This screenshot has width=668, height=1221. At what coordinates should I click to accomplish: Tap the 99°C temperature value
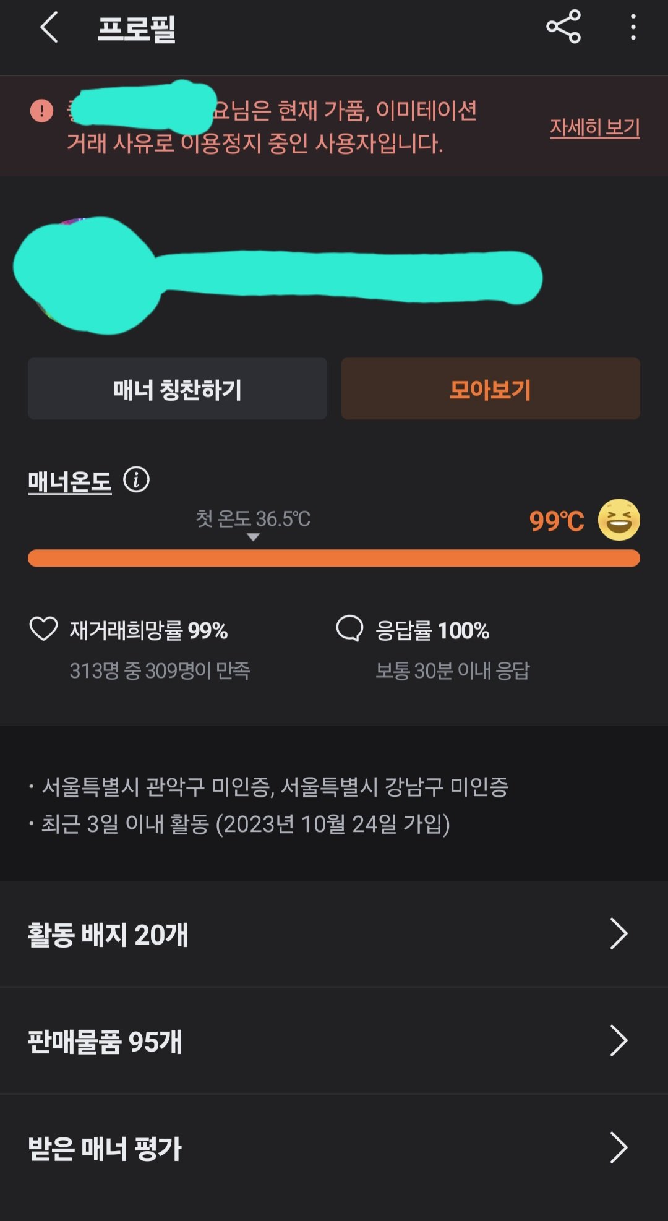(557, 521)
